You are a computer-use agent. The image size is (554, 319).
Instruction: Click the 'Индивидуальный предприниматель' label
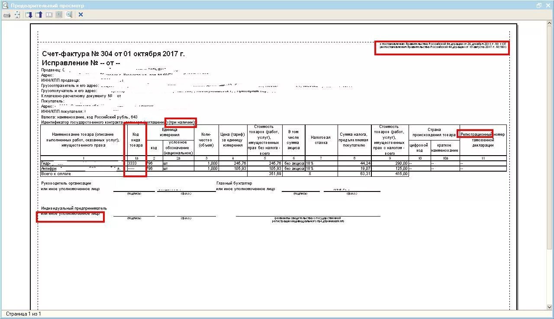[x=74, y=208]
